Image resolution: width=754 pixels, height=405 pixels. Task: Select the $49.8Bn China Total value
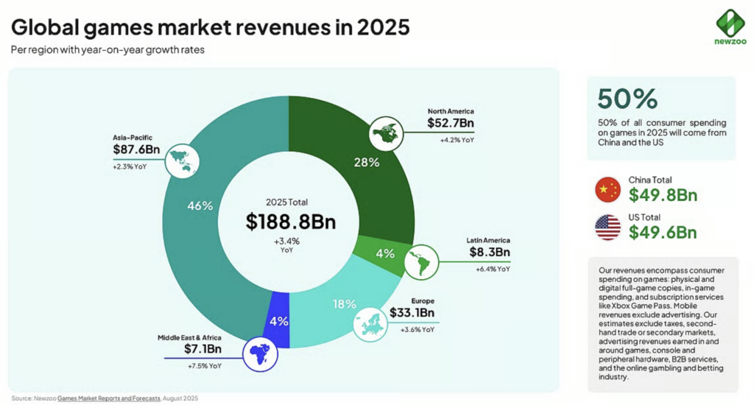tap(663, 195)
